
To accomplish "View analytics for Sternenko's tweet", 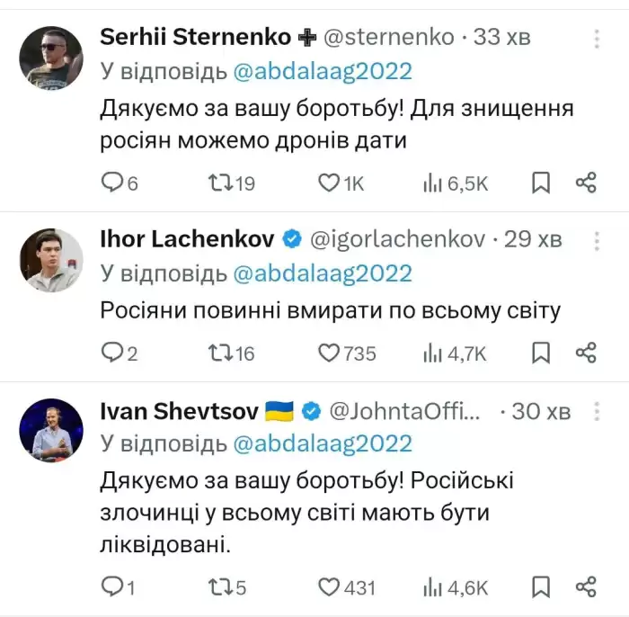I will tap(456, 183).
